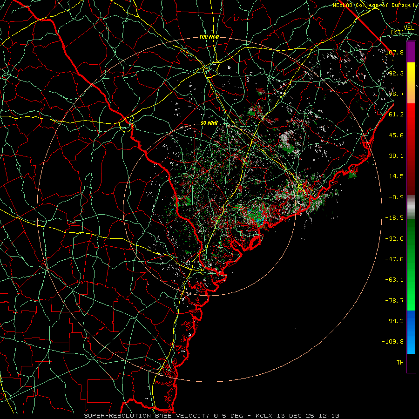Click the blue segment of the velocity color bar
The height and width of the screenshot is (419, 419).
(x=411, y=332)
